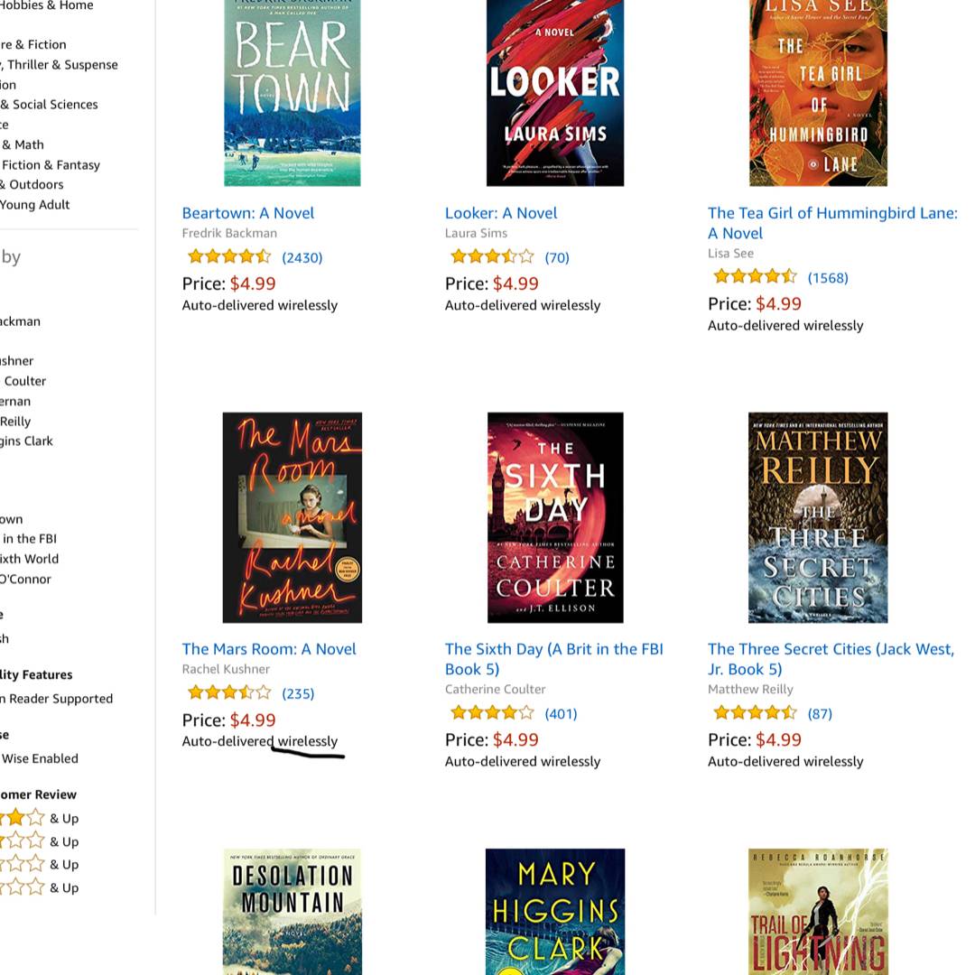Open The Three Secret Cities title link
The image size is (975, 975).
831,659
